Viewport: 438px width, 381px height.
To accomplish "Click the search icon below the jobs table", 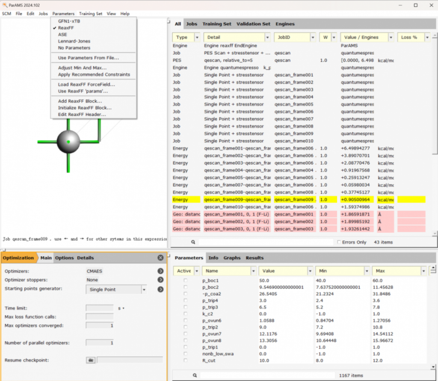I will [193, 242].
